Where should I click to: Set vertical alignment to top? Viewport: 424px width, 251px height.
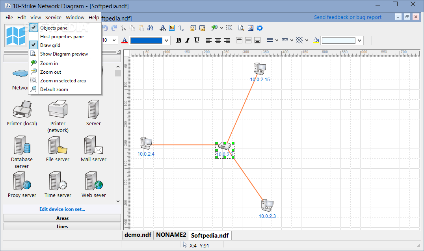coord(239,40)
